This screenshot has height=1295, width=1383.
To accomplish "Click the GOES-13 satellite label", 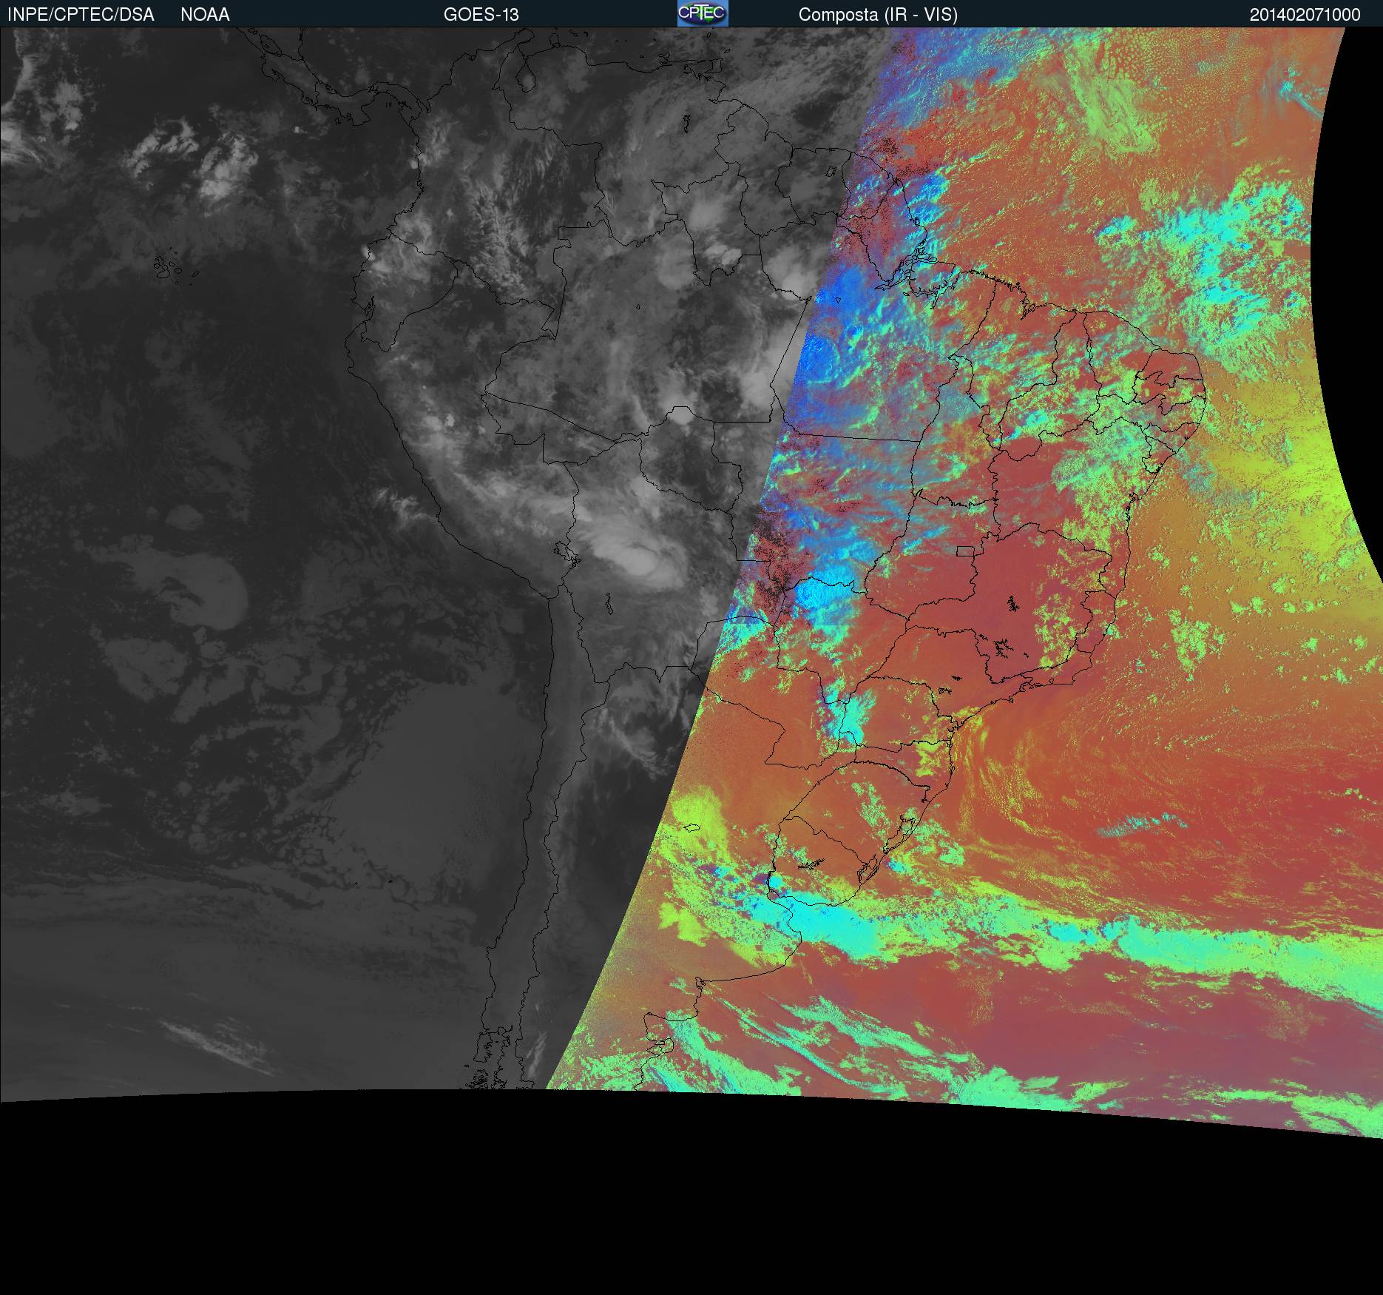I will (481, 15).
